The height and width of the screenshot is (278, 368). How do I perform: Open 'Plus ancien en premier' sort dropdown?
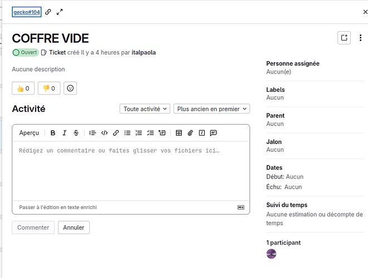point(211,109)
